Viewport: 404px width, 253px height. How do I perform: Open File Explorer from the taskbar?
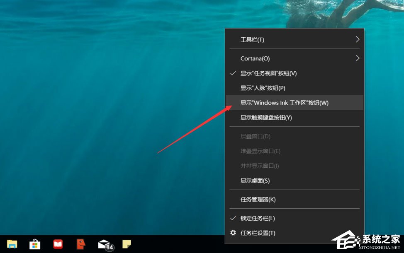12,244
